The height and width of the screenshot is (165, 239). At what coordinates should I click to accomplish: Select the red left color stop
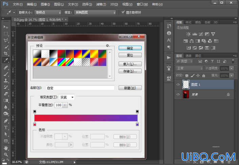tap(35, 124)
